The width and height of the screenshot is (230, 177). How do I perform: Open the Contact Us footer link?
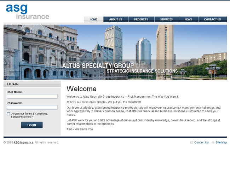pyautogui.click(x=201, y=143)
